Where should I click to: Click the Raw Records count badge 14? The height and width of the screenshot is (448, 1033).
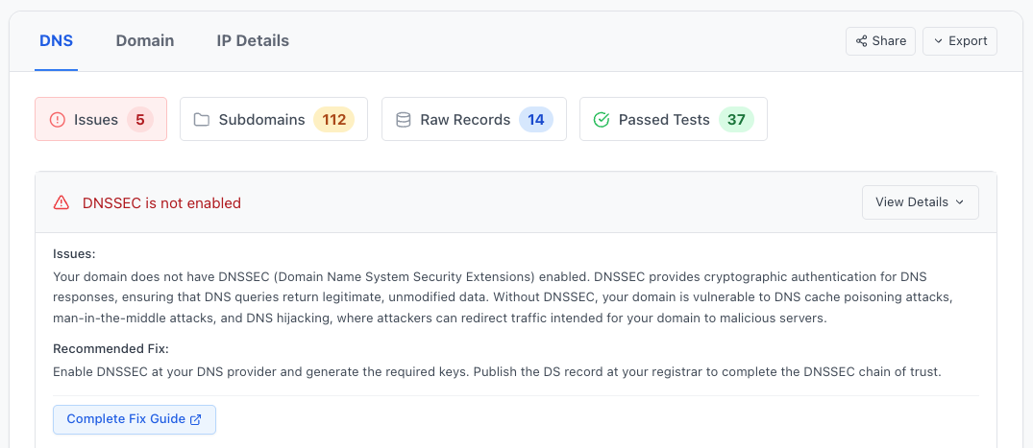click(x=536, y=120)
